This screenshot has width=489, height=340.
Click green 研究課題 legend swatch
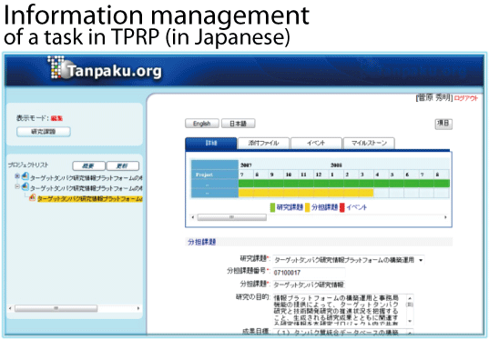272,207
